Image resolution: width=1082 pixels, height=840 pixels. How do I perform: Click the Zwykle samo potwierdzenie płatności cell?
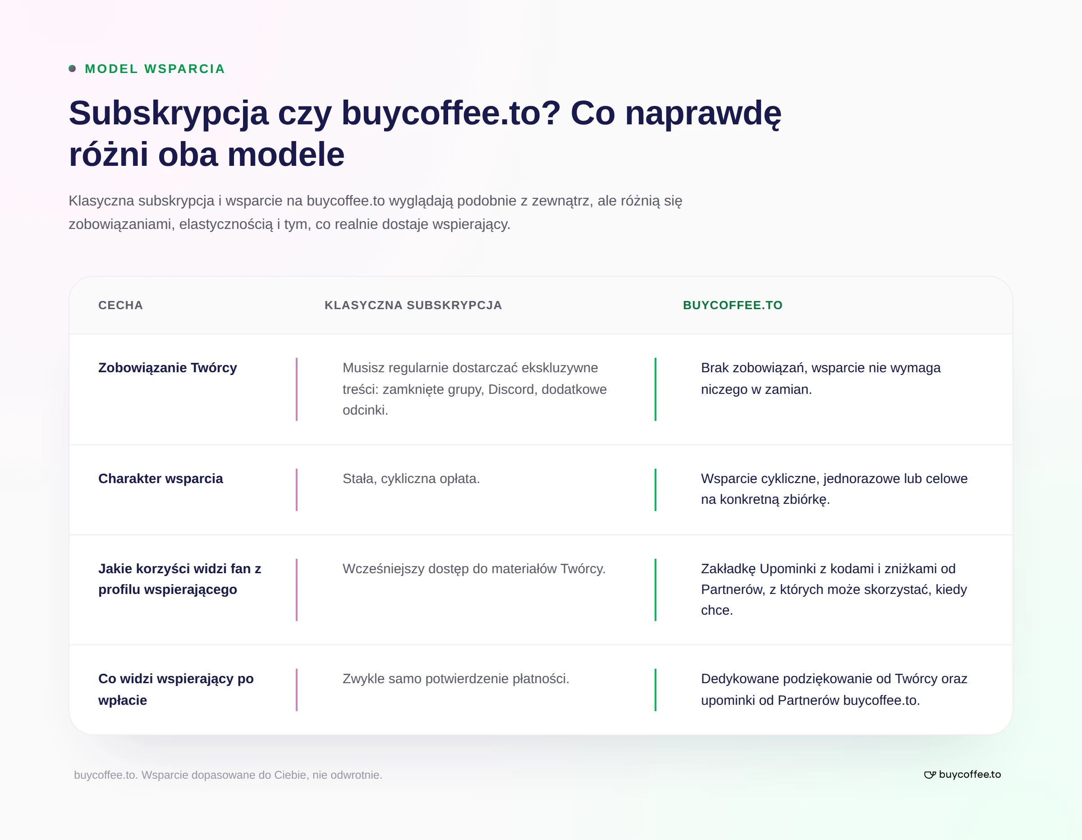(456, 679)
